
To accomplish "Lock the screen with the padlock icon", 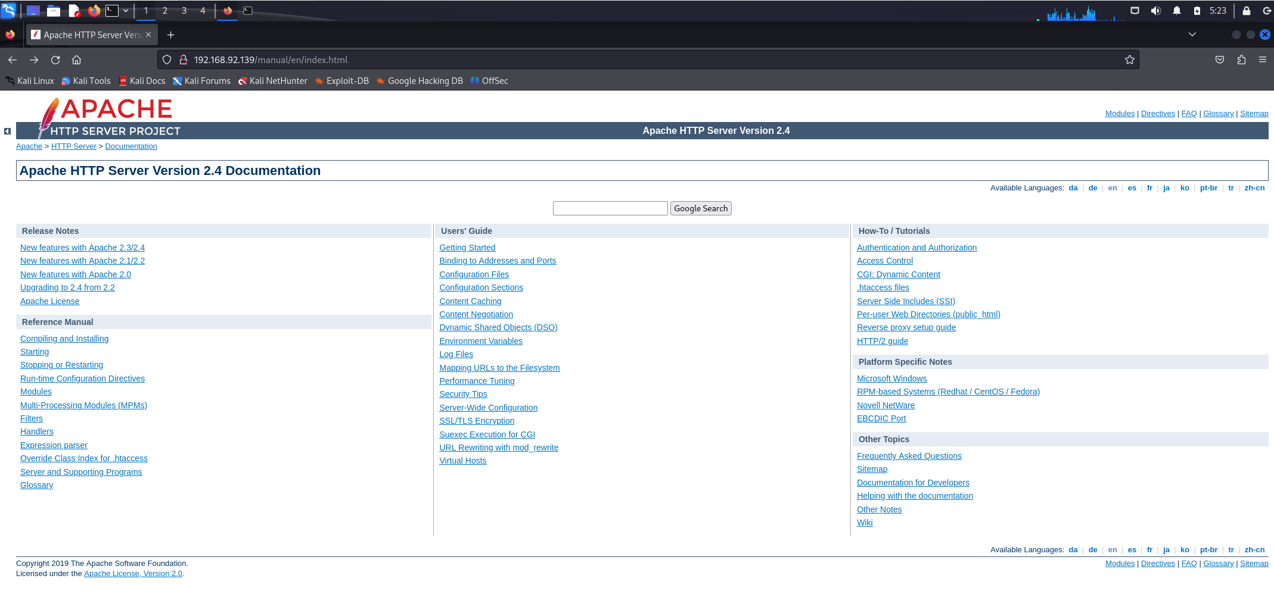I will (1246, 11).
